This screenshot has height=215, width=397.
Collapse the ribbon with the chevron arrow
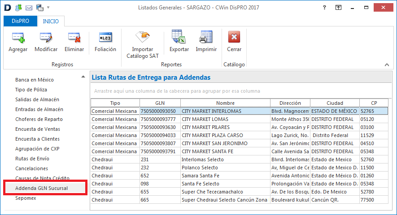point(387,65)
